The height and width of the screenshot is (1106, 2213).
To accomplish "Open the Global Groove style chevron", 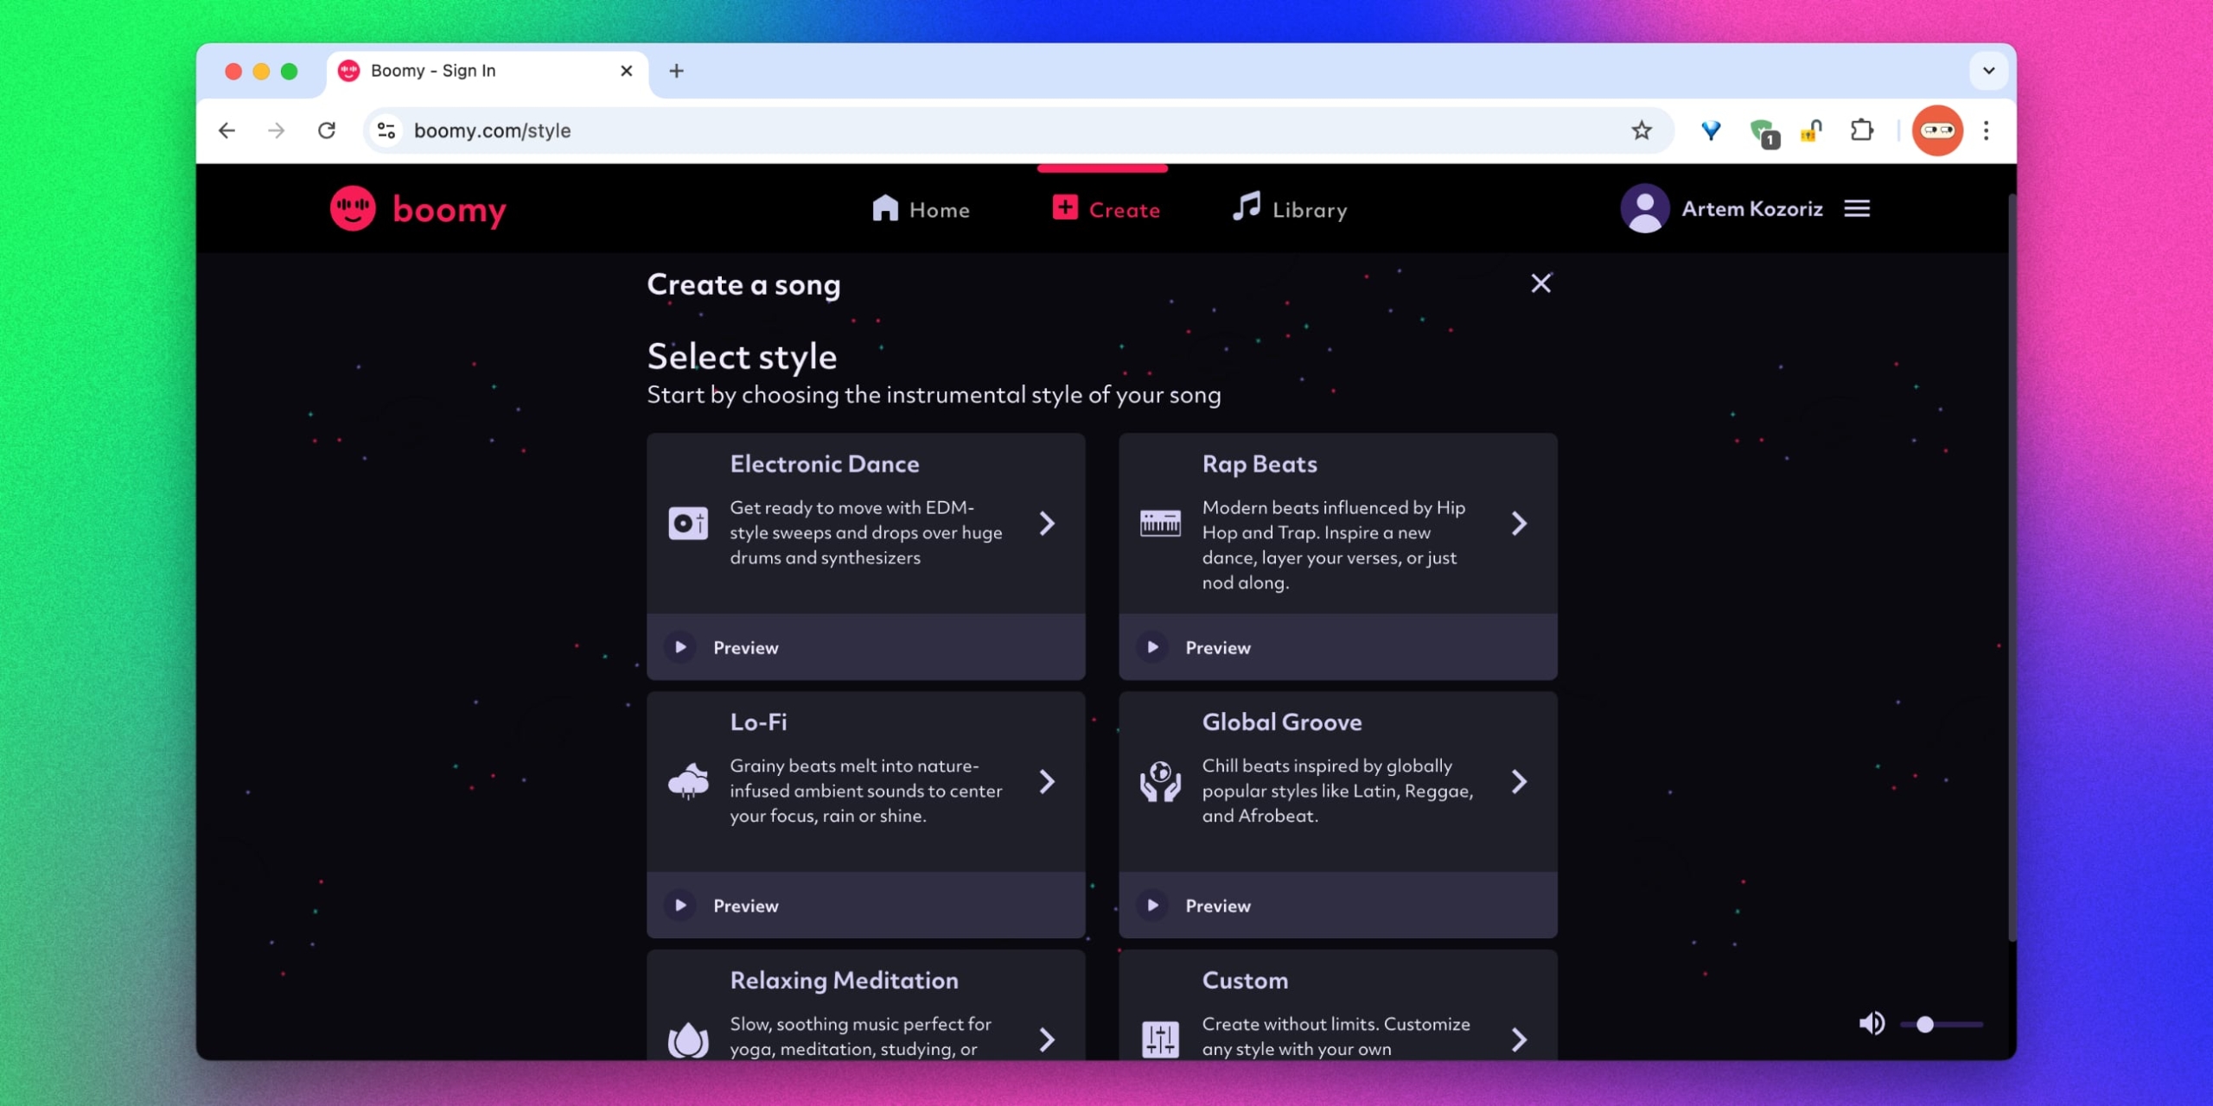I will [1519, 782].
